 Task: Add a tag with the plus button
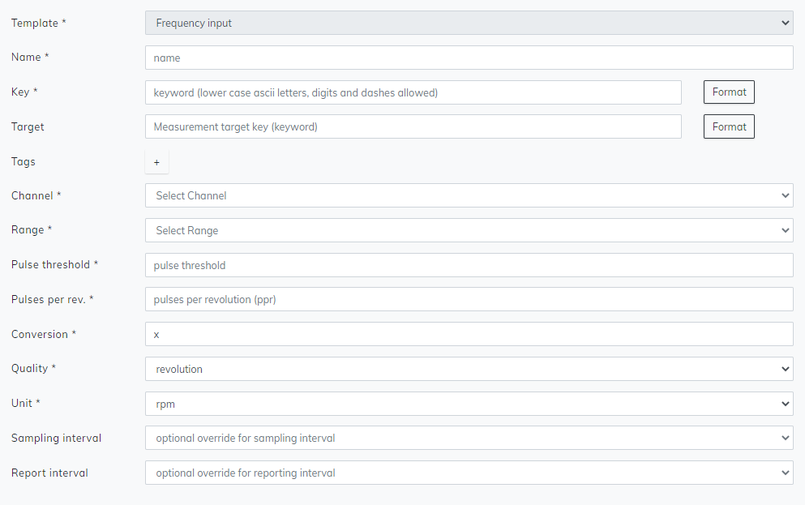click(156, 162)
